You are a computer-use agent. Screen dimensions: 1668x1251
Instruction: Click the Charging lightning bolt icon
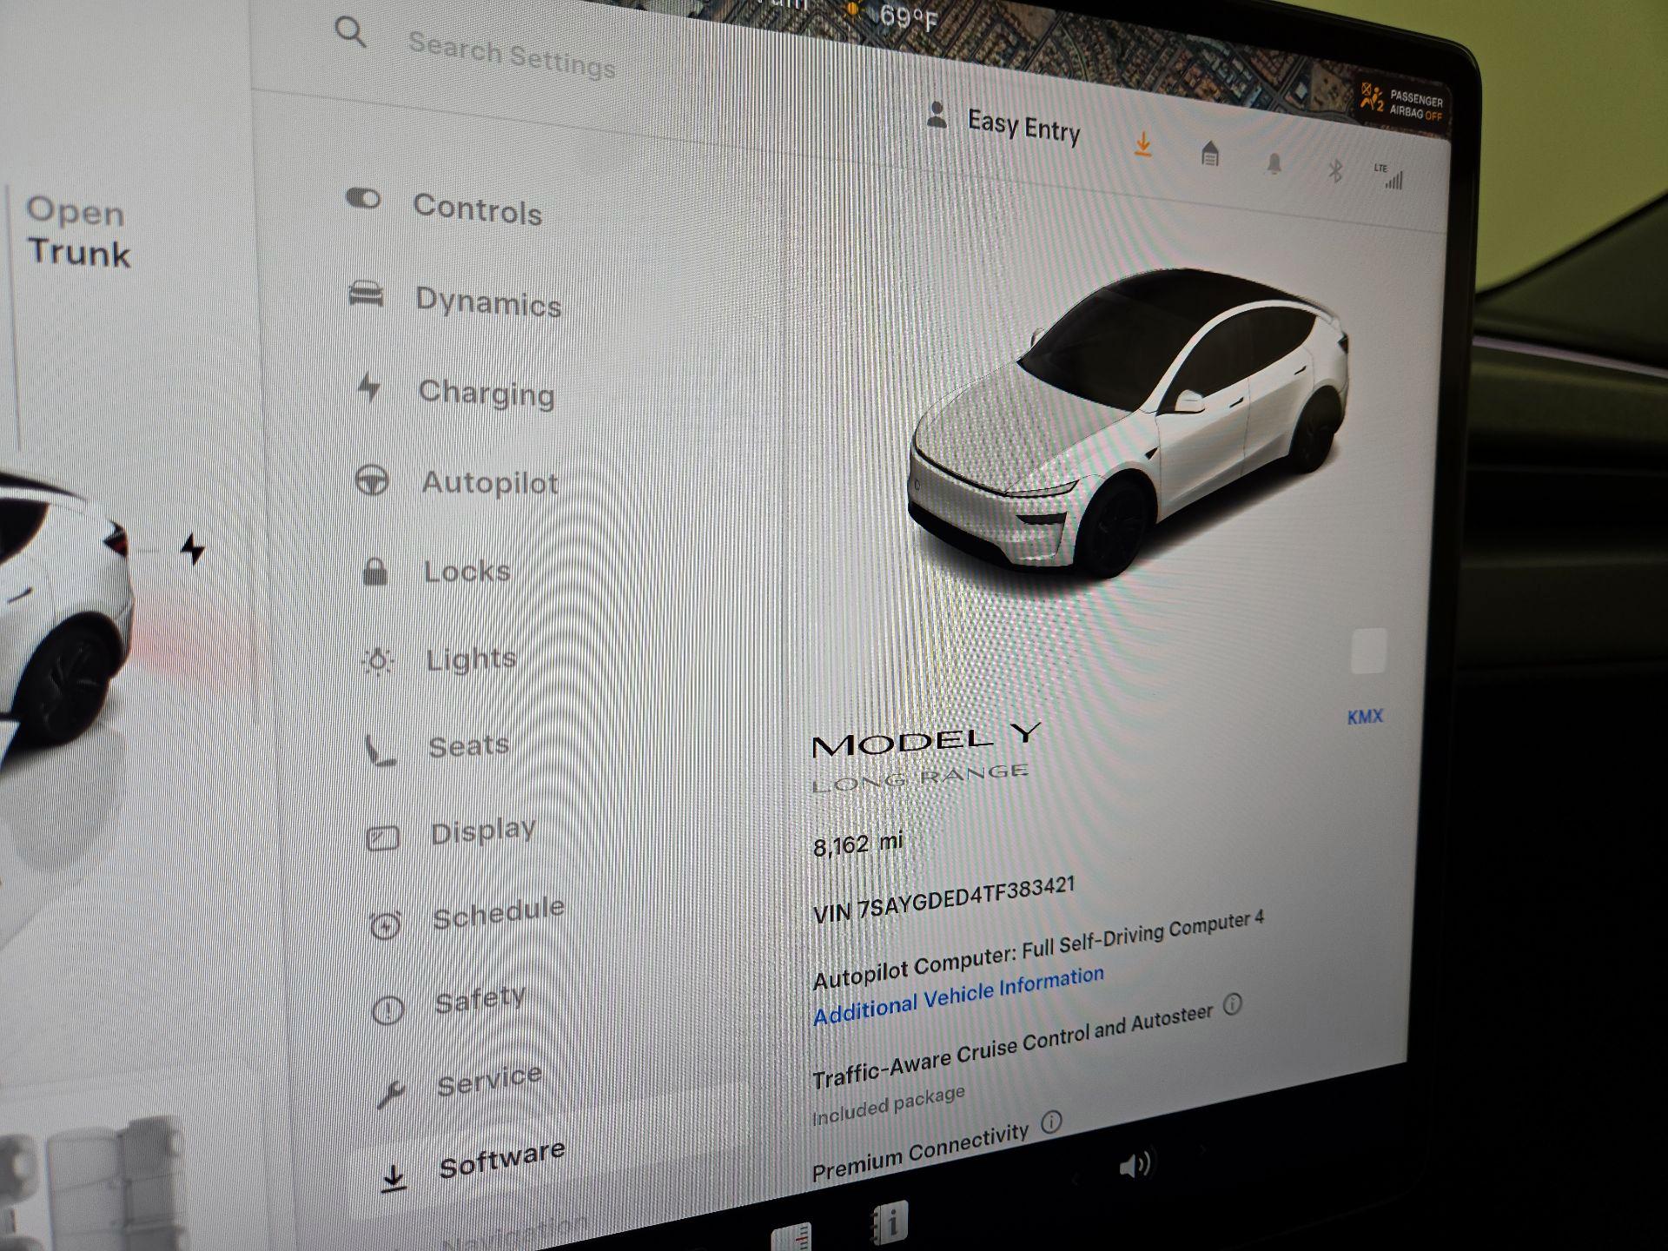pos(370,387)
